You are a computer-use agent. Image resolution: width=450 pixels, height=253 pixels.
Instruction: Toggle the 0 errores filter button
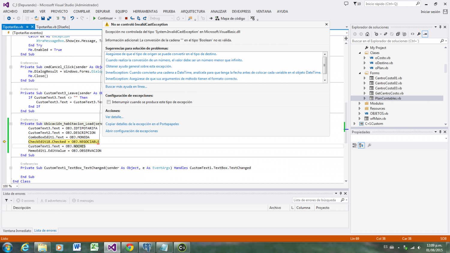(25, 201)
